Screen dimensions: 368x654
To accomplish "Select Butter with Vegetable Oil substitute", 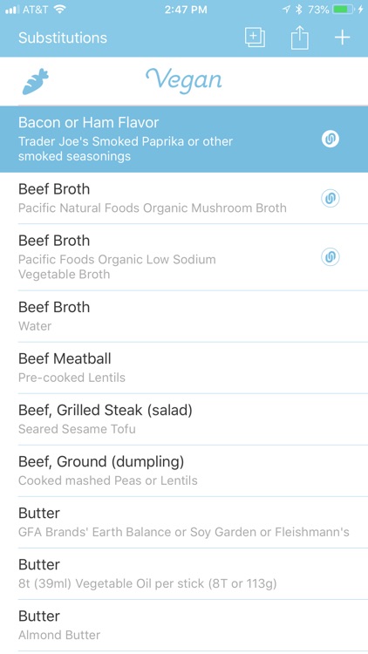I will pyautogui.click(x=184, y=574).
